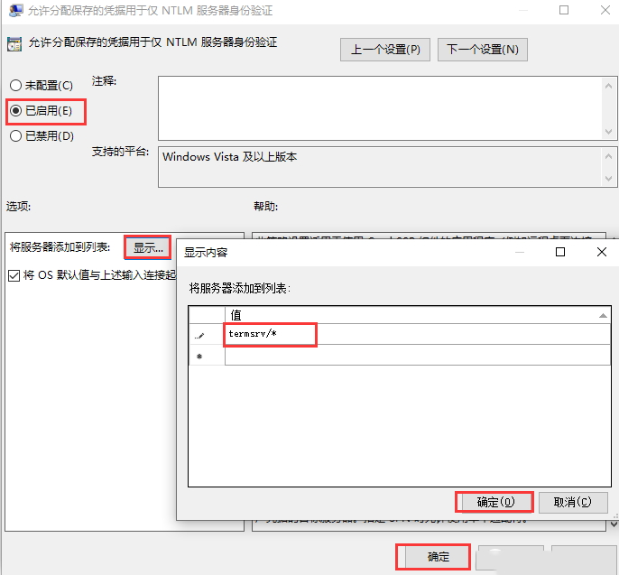Click the empty new-row value cell
Image resolution: width=619 pixels, height=575 pixels.
click(417, 355)
